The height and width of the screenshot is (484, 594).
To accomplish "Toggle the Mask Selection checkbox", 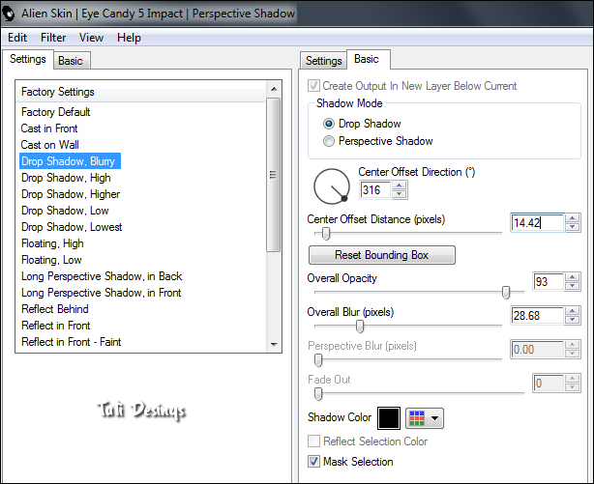I will pyautogui.click(x=313, y=462).
